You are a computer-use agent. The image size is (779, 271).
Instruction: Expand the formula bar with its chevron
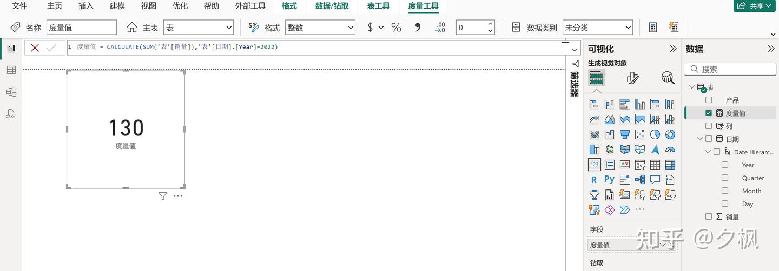tap(574, 49)
